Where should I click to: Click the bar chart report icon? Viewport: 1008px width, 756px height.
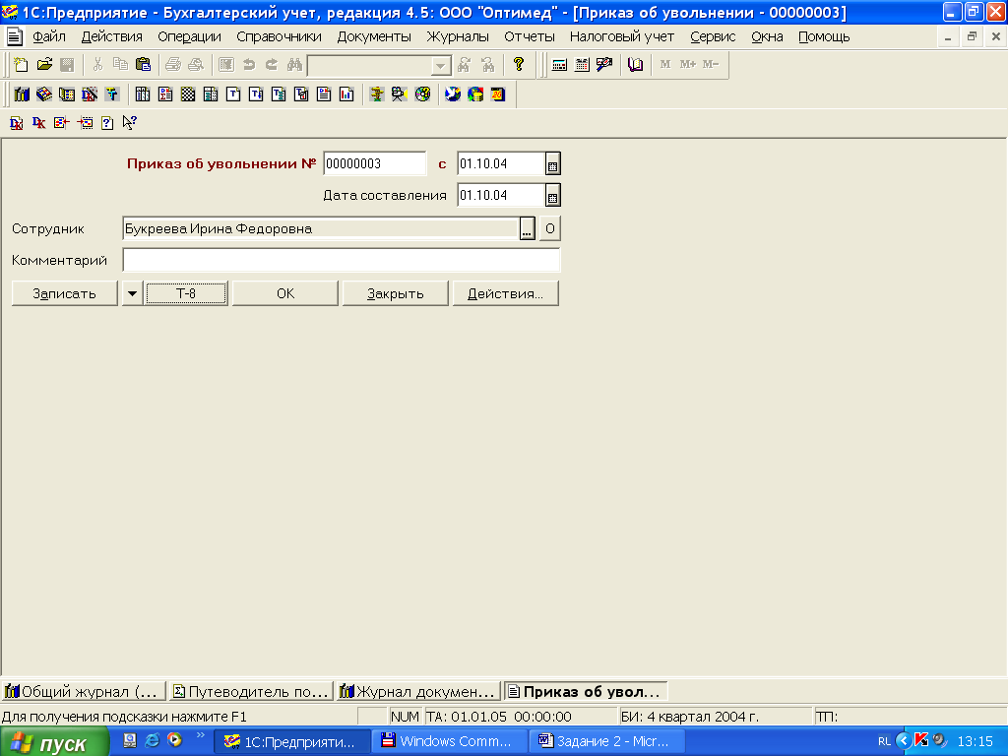346,94
